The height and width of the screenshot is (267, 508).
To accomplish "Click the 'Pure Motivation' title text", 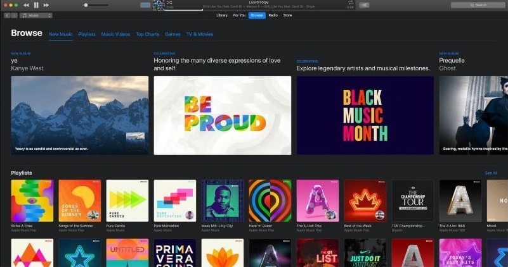I will coord(166,226).
